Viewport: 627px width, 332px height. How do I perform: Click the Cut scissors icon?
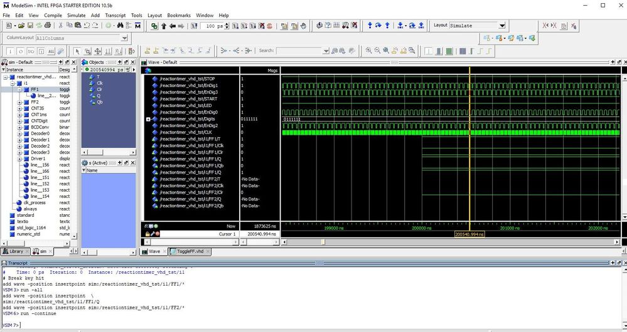[61, 26]
